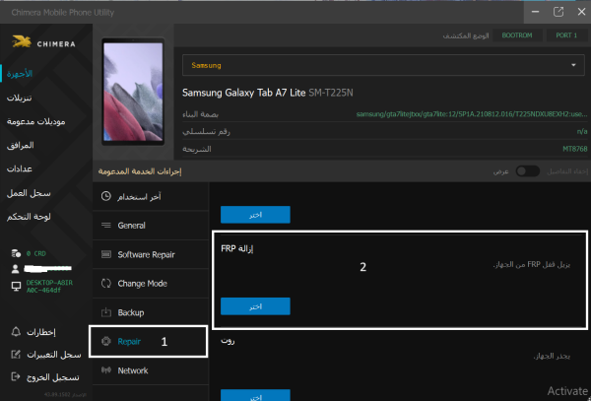Viewport: 591px width, 401px height.
Task: Open the تنزيلات downloads section
Action: (20, 98)
